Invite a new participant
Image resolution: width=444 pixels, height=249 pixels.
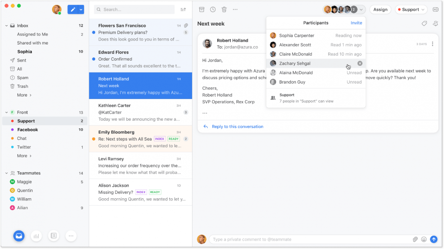pyautogui.click(x=356, y=23)
